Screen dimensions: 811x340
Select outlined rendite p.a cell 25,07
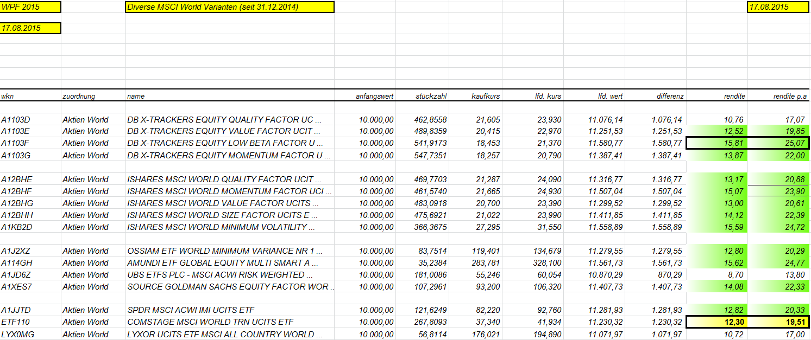pyautogui.click(x=778, y=143)
